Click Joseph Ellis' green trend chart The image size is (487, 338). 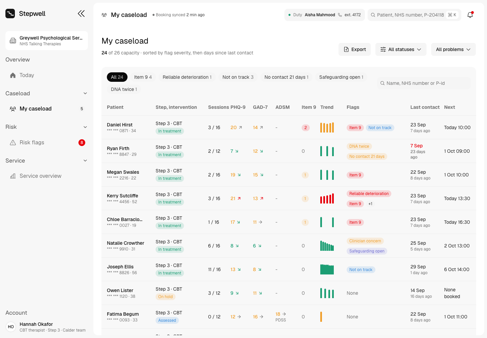pos(327,269)
